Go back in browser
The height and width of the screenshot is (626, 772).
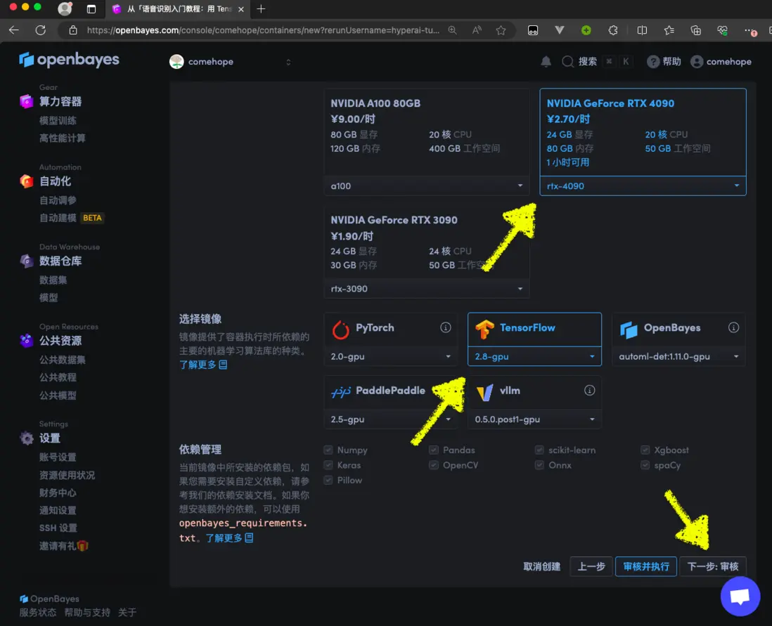pos(14,30)
